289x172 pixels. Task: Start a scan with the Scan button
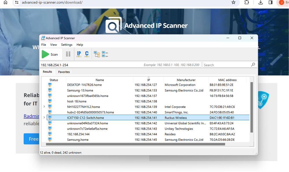pyautogui.click(x=51, y=54)
